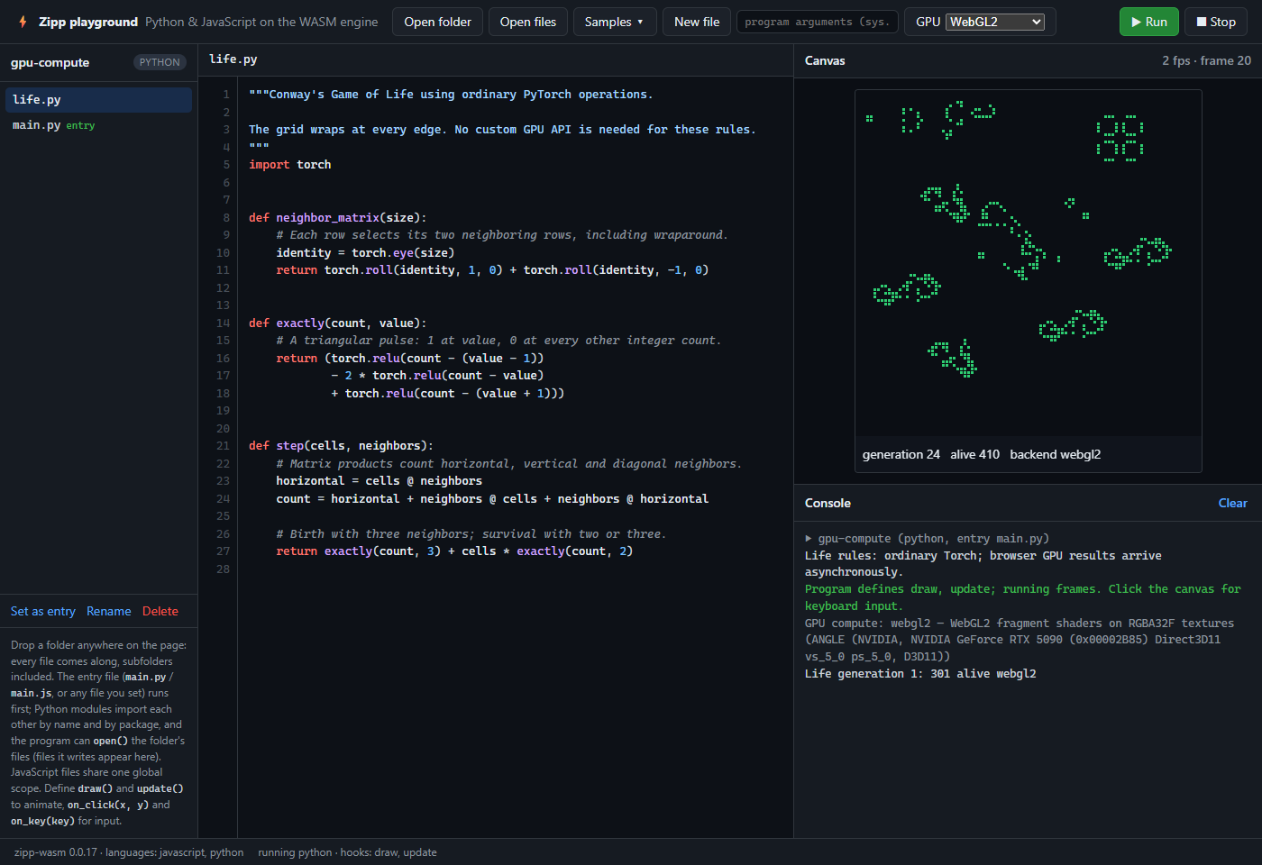Click the life.py editor tab title

tap(233, 59)
